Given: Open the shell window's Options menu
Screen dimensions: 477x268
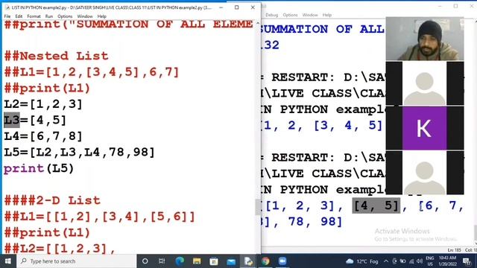Looking at the screenshot, I should pyautogui.click(x=290, y=15).
